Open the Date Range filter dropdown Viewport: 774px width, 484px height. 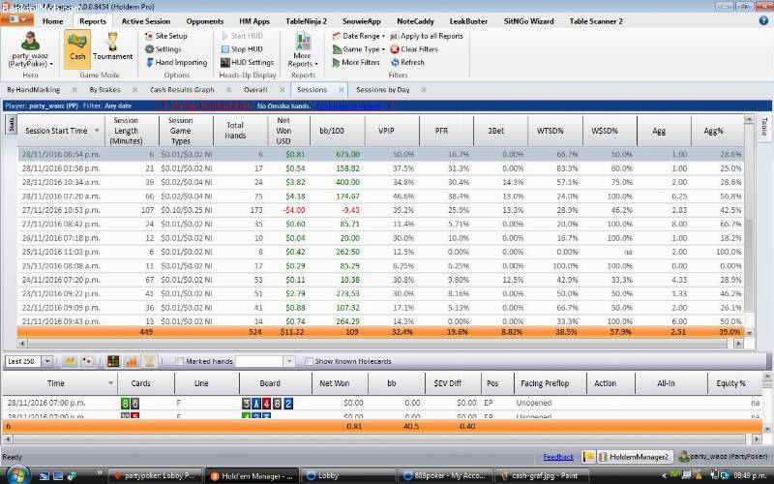click(x=358, y=36)
